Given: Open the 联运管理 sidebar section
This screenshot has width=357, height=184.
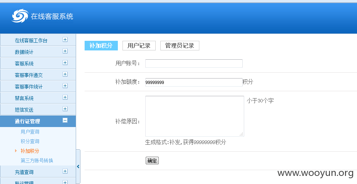Looking at the screenshot, I should (38, 181).
